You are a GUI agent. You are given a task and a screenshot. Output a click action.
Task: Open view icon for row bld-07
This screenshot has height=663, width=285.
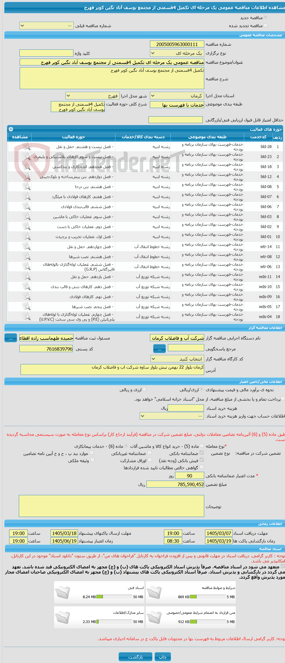(26, 197)
